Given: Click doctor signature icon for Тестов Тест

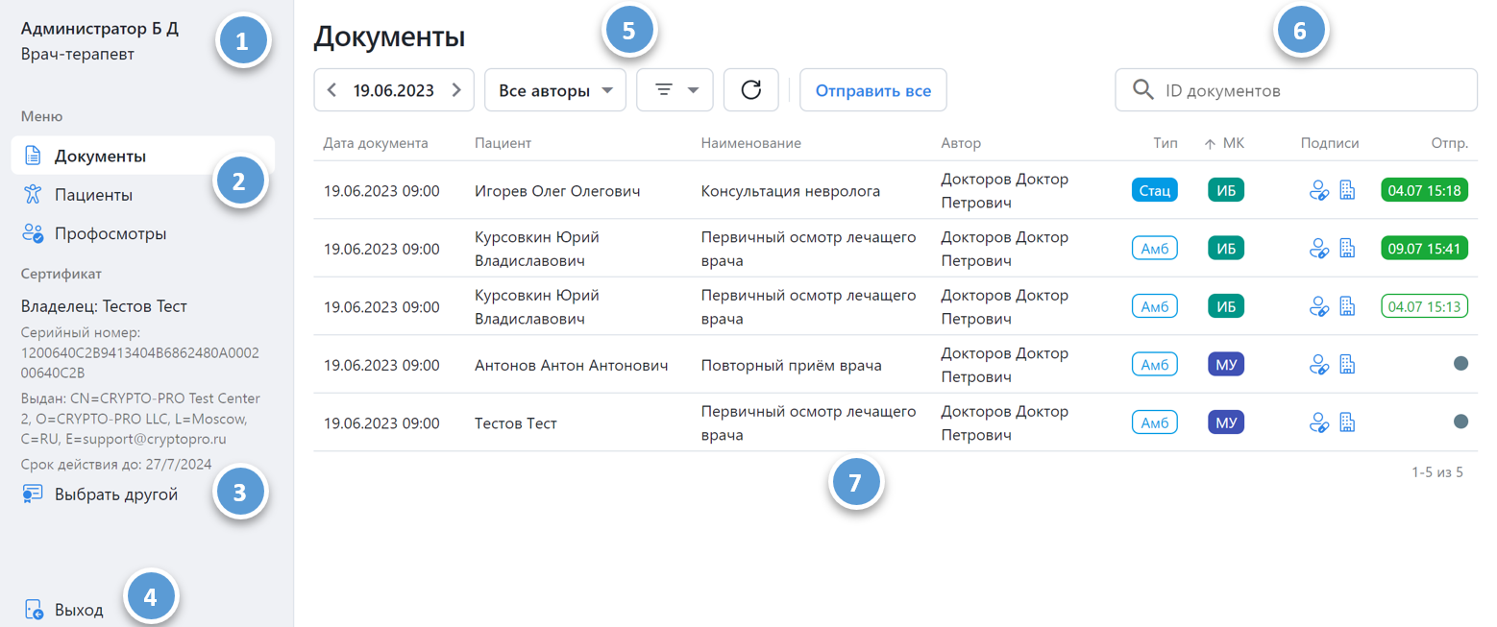Looking at the screenshot, I should (1319, 422).
